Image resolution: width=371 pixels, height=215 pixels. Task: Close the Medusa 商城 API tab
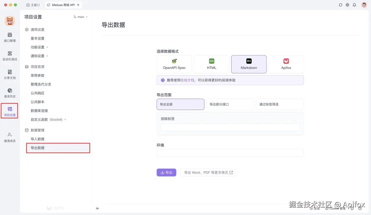click(x=78, y=5)
